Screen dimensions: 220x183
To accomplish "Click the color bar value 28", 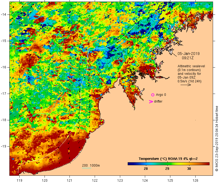I will 146,168.
